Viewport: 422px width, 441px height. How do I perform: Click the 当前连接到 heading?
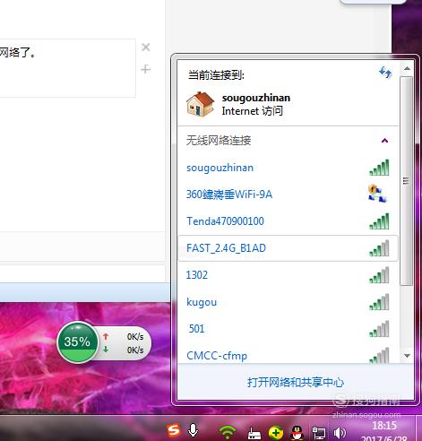[x=216, y=75]
